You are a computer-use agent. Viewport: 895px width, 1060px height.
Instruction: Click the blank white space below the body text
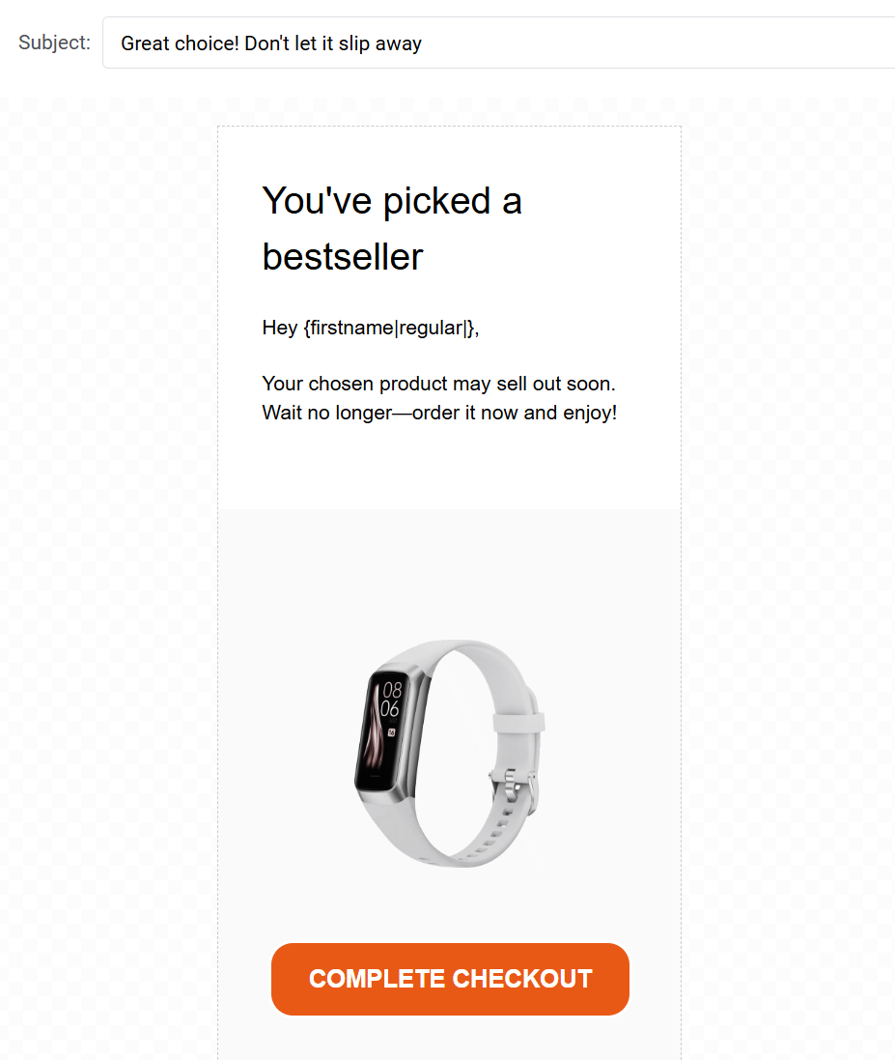click(x=449, y=468)
